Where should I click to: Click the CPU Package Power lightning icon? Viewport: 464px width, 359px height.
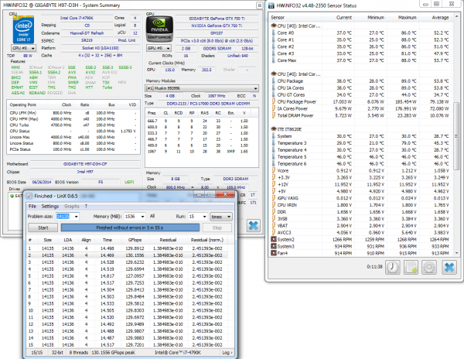[x=274, y=101]
